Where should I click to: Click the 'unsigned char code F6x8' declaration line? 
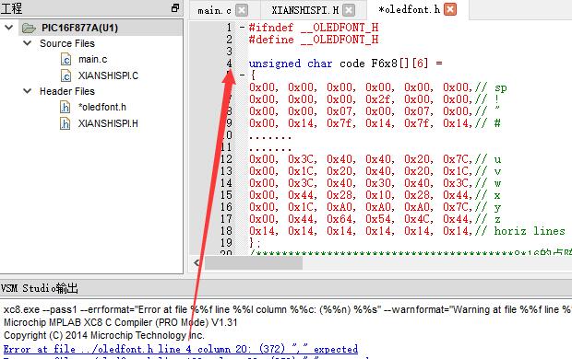pos(345,64)
